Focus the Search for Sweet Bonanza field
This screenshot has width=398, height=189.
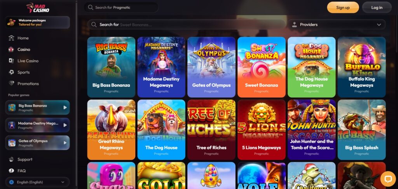pyautogui.click(x=187, y=24)
